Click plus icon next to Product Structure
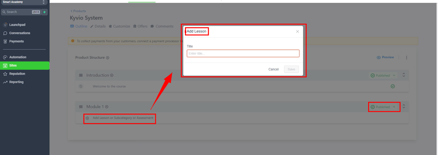Viewport: 438px width, 155px height. [x=108, y=58]
